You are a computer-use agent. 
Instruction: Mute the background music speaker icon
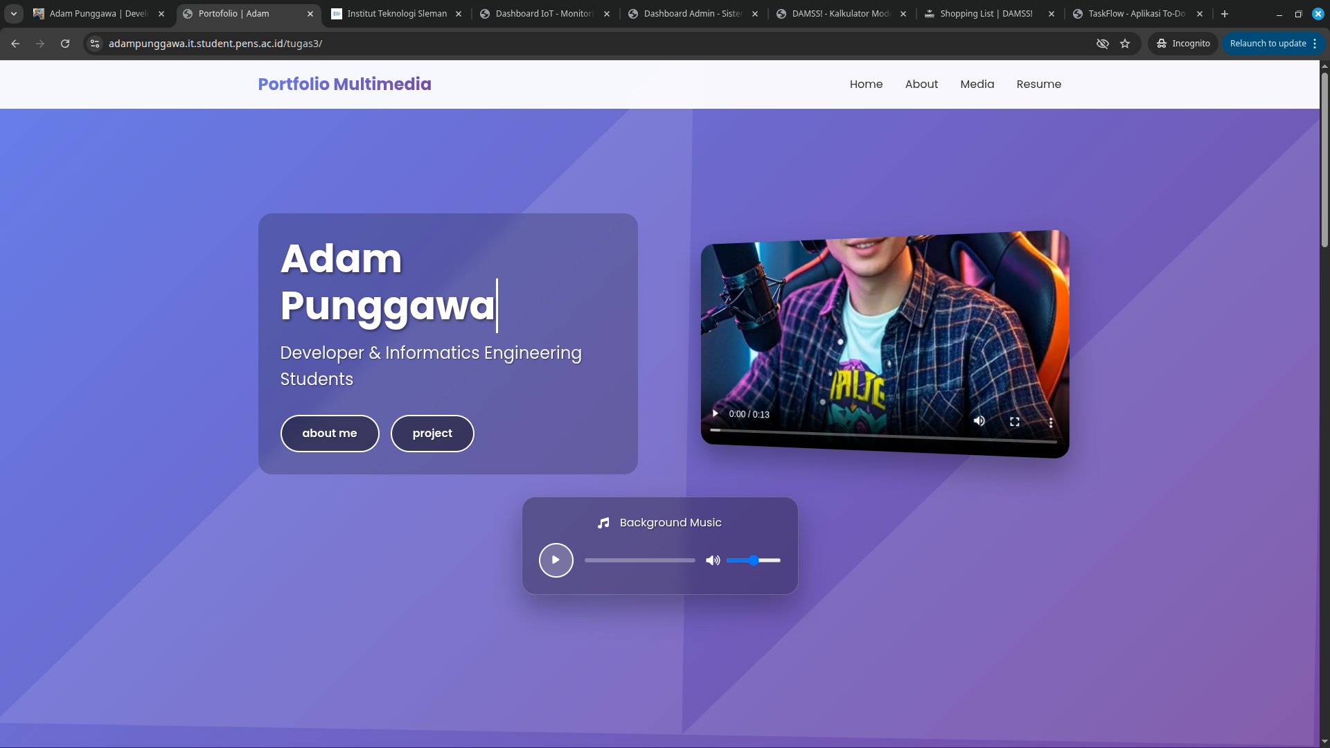(x=713, y=560)
